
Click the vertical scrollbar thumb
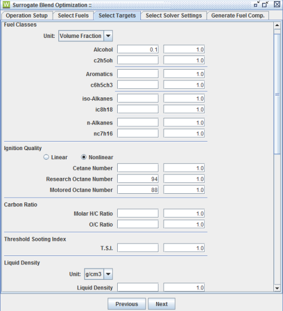coord(277,93)
